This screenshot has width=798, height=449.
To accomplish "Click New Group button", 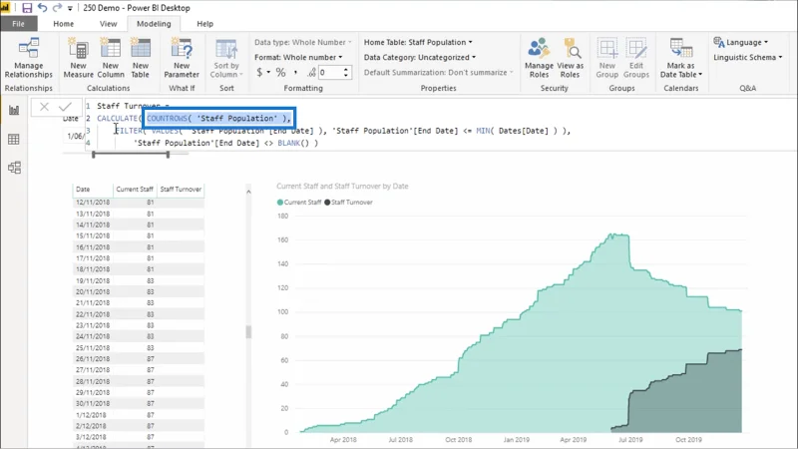I will click(x=607, y=58).
